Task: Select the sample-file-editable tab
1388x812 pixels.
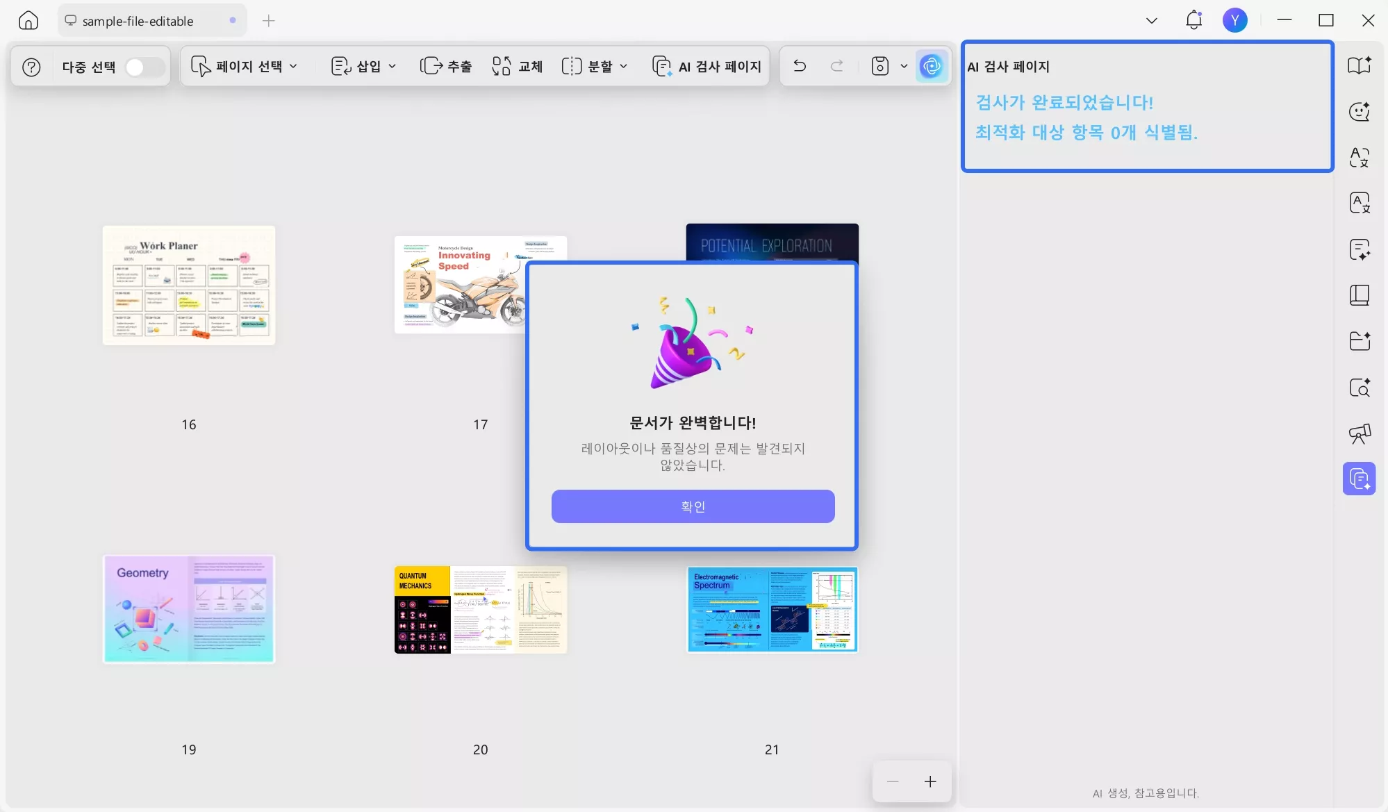Action: [x=138, y=21]
